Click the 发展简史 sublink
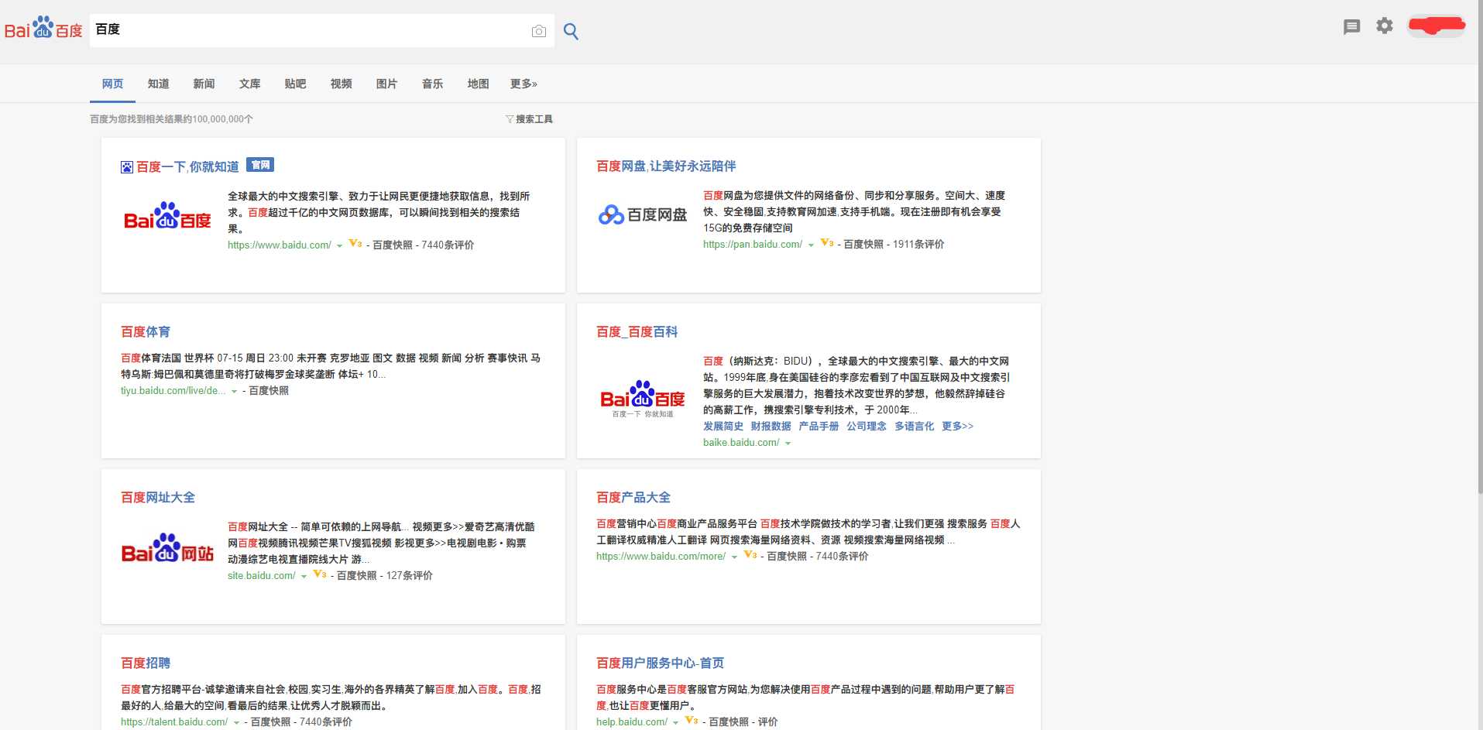This screenshot has height=730, width=1483. [723, 427]
